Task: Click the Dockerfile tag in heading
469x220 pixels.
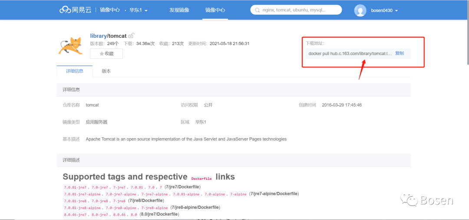Action: pos(201,178)
